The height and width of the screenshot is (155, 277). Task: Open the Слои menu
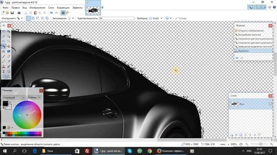[x=51, y=8]
